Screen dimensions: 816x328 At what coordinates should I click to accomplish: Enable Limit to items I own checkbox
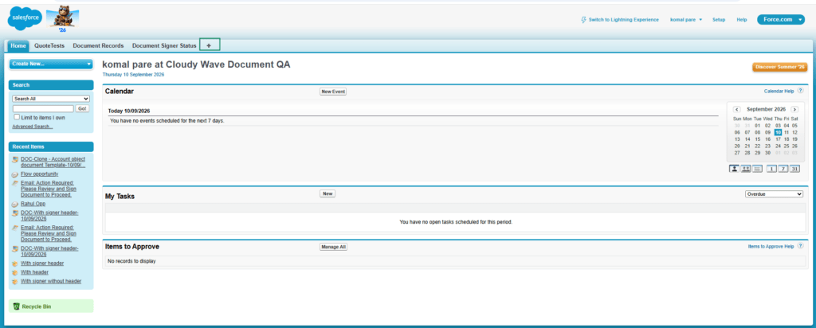click(17, 117)
